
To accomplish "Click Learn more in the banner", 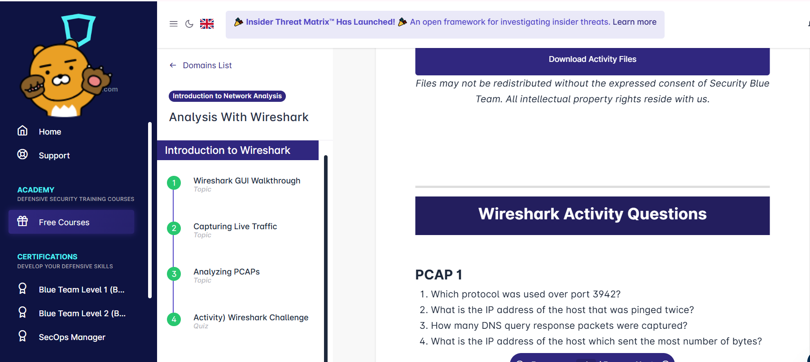I will click(x=635, y=22).
